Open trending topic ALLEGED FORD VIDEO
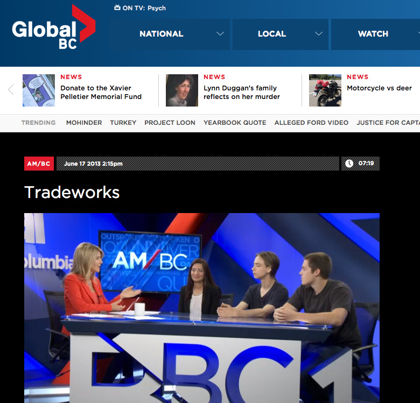 point(311,123)
